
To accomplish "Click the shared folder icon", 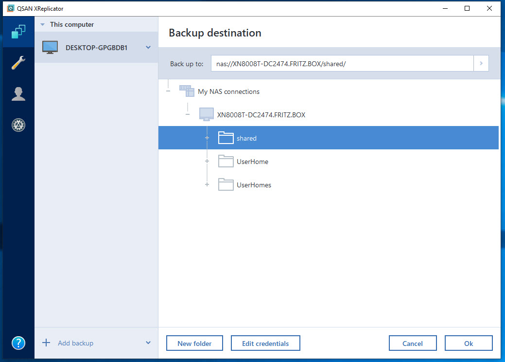I will click(226, 138).
